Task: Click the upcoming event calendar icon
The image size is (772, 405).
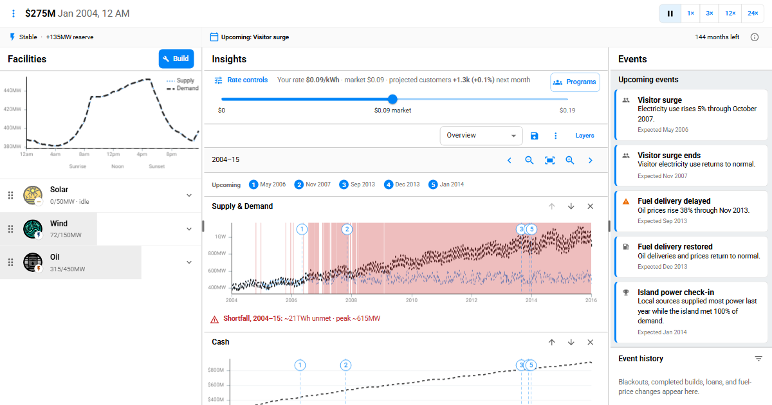Action: pyautogui.click(x=214, y=37)
